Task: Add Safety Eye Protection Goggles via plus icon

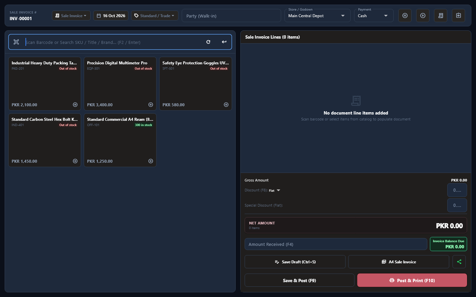Action: pos(226,105)
